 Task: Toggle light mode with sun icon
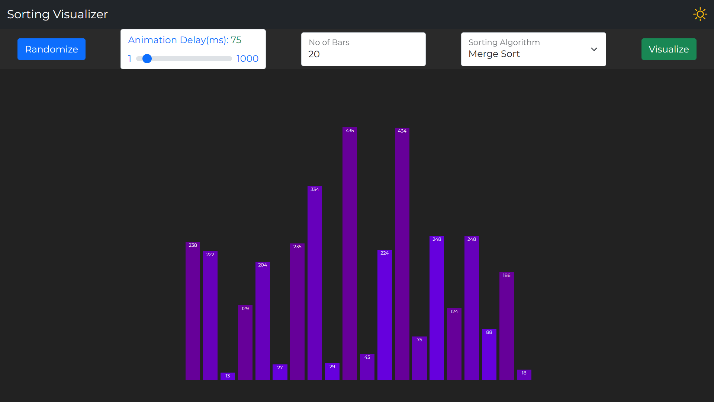(700, 14)
